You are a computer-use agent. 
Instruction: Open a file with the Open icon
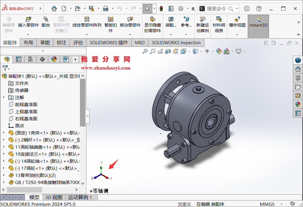pyautogui.click(x=78, y=9)
